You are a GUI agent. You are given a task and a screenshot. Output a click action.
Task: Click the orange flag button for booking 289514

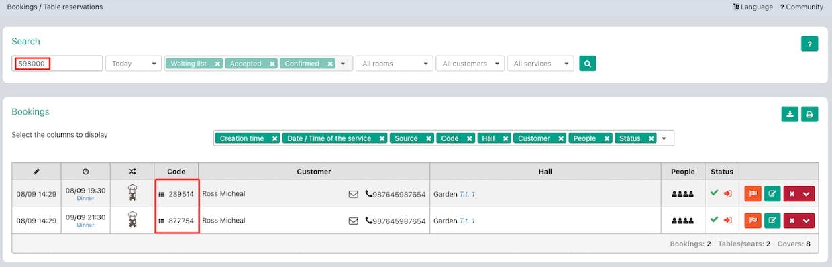click(753, 194)
